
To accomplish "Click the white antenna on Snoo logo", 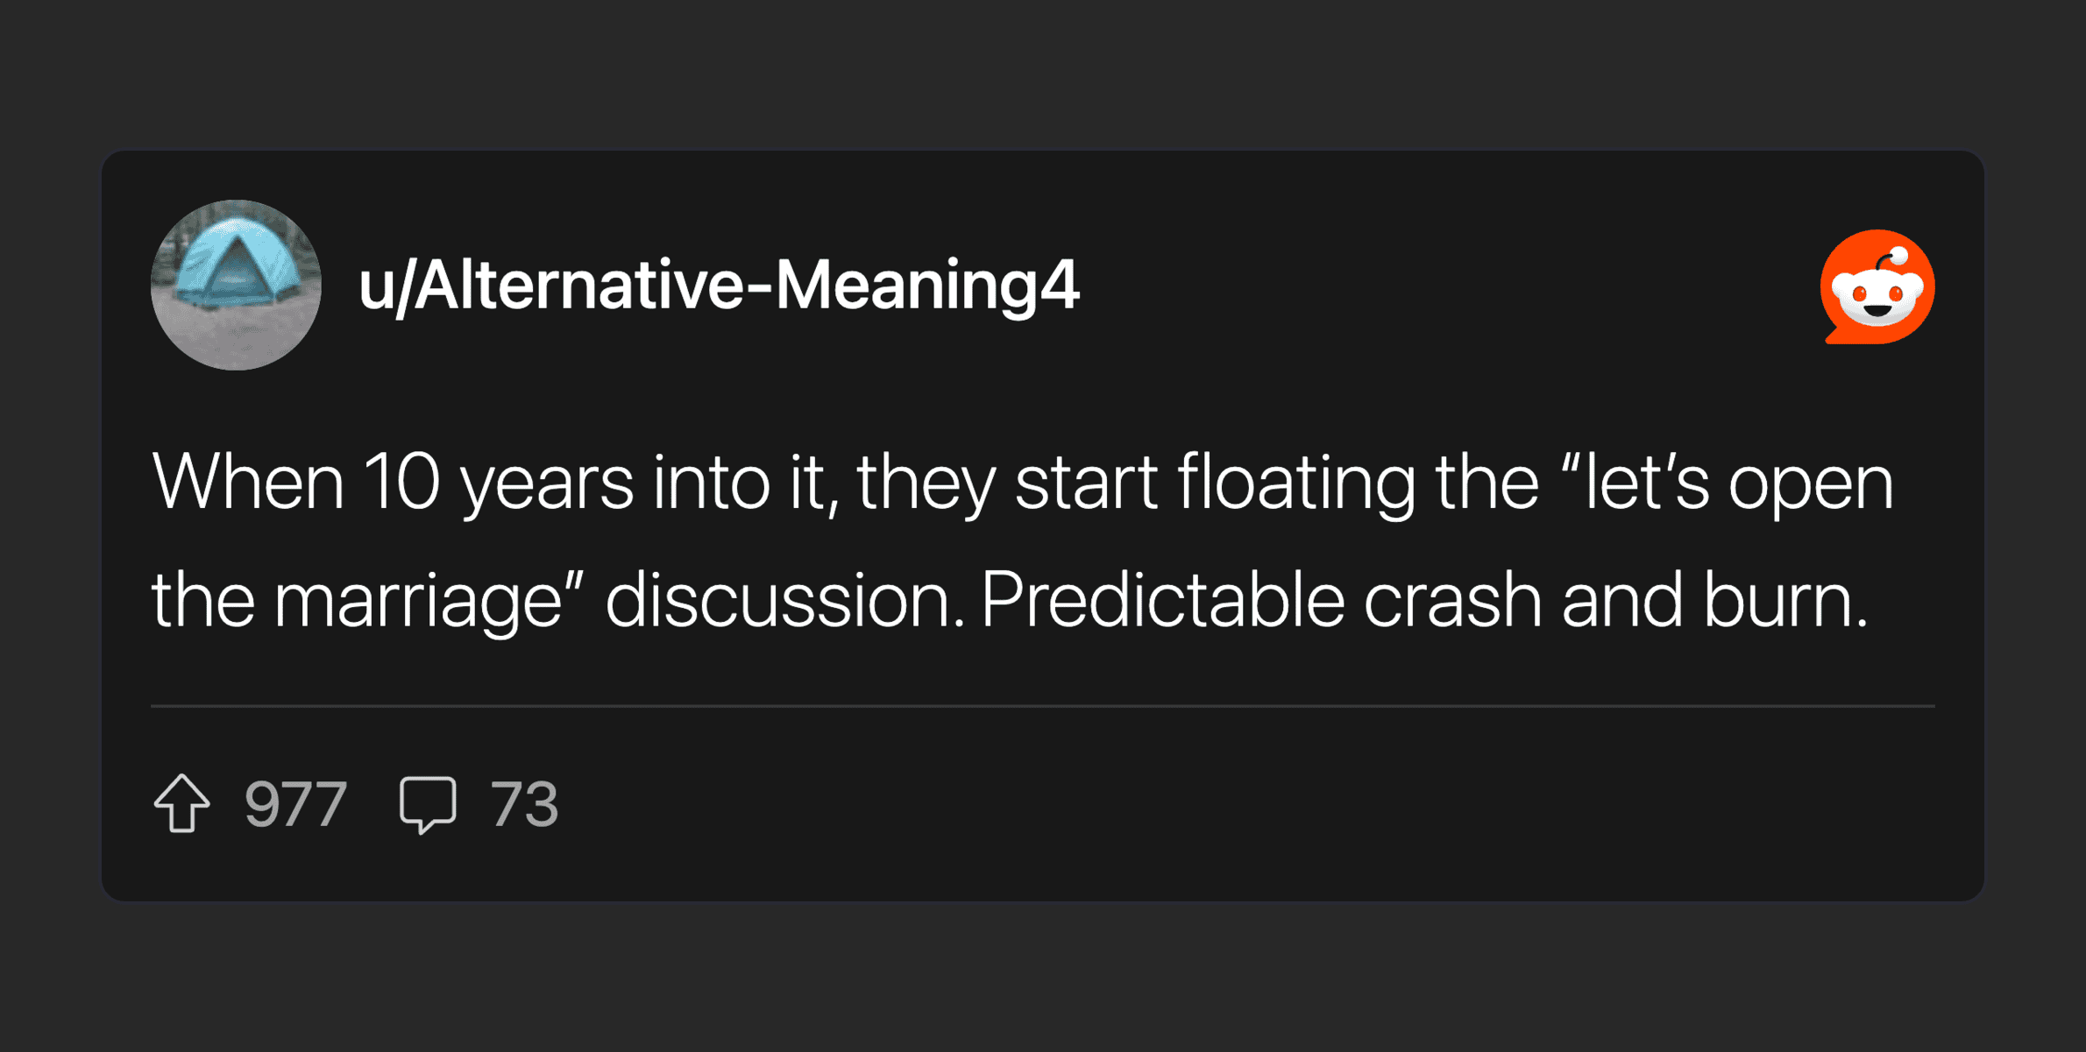I will (x=1898, y=257).
